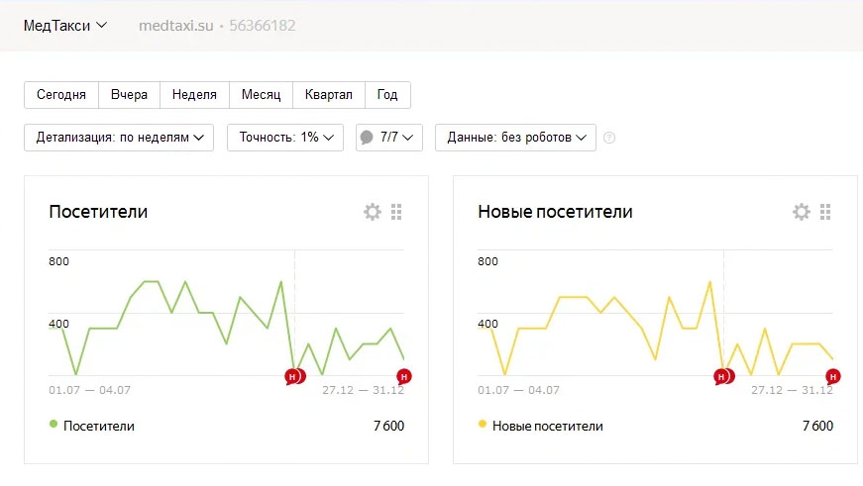Image resolution: width=863 pixels, height=486 pixels.
Task: Click rightmost red note marker on Посетители chart
Action: (x=404, y=376)
